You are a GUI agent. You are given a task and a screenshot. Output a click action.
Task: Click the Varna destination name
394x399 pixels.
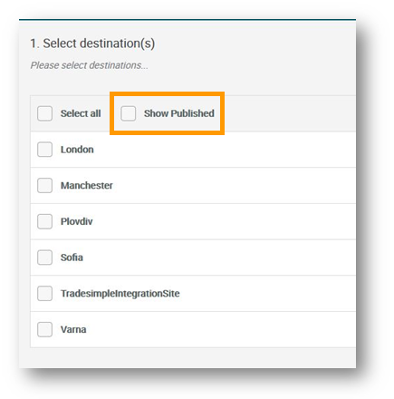(73, 329)
